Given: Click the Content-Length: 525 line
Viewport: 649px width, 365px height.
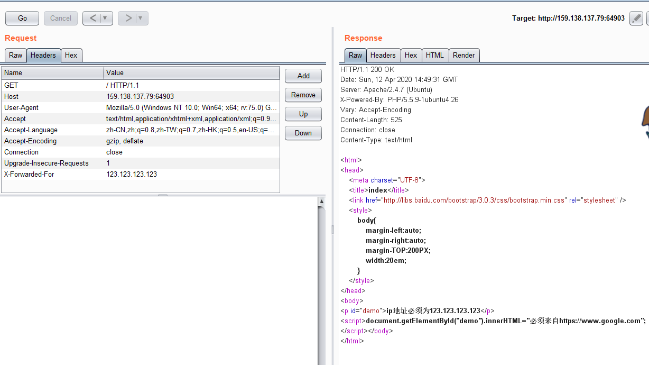Looking at the screenshot, I should (x=371, y=120).
